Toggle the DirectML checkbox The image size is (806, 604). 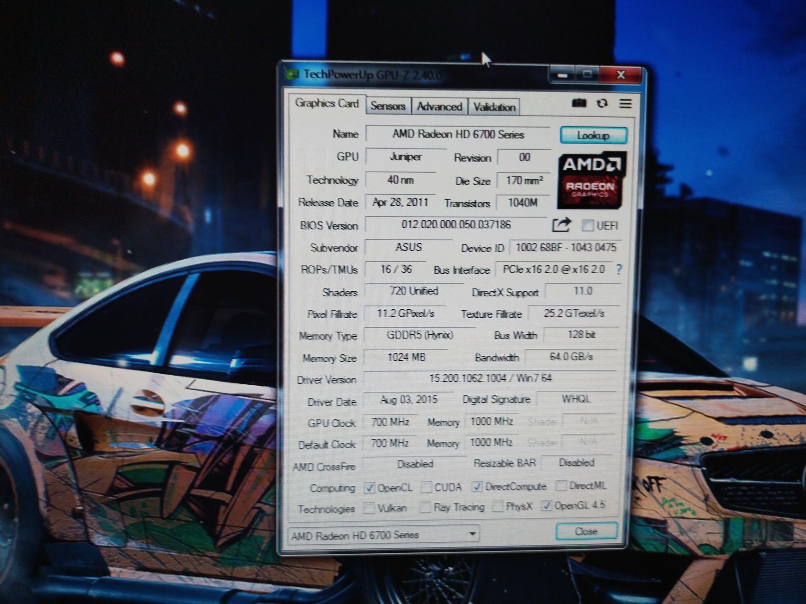point(560,486)
